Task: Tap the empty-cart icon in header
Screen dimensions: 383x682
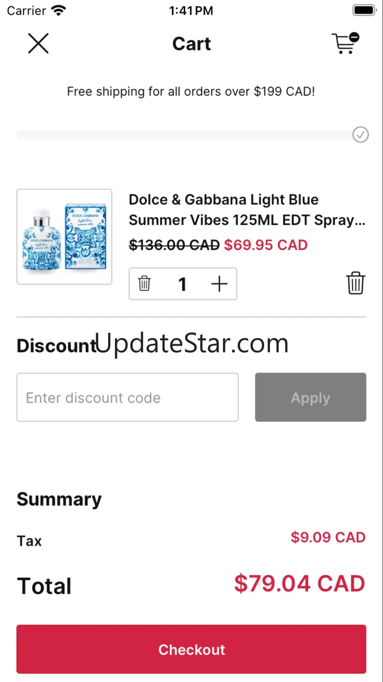Action: pos(346,43)
